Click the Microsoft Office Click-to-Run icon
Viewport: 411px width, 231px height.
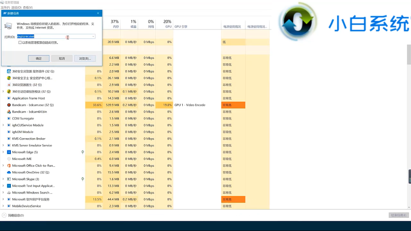tap(9, 166)
